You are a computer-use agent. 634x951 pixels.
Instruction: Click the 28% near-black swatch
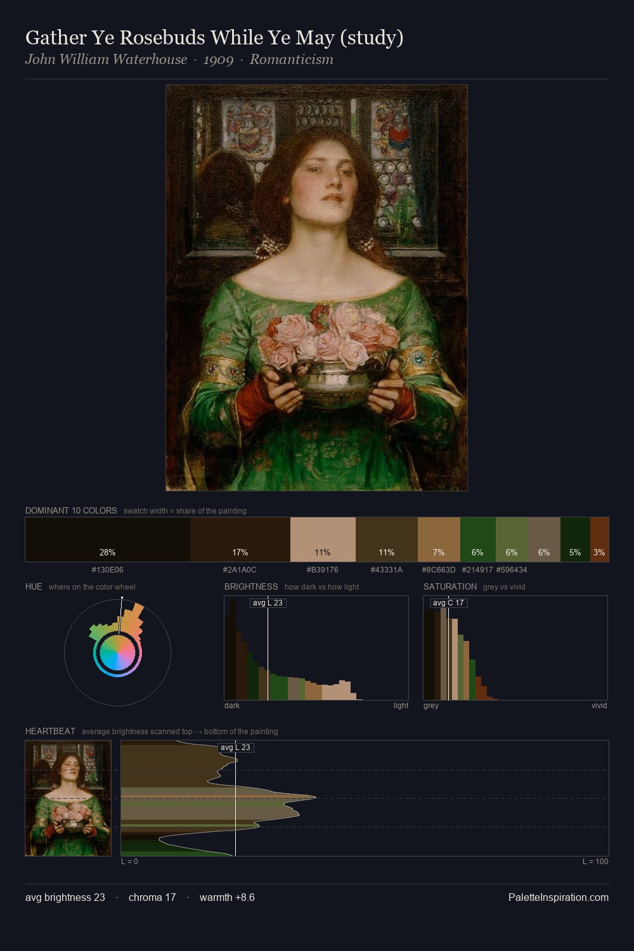coord(108,540)
